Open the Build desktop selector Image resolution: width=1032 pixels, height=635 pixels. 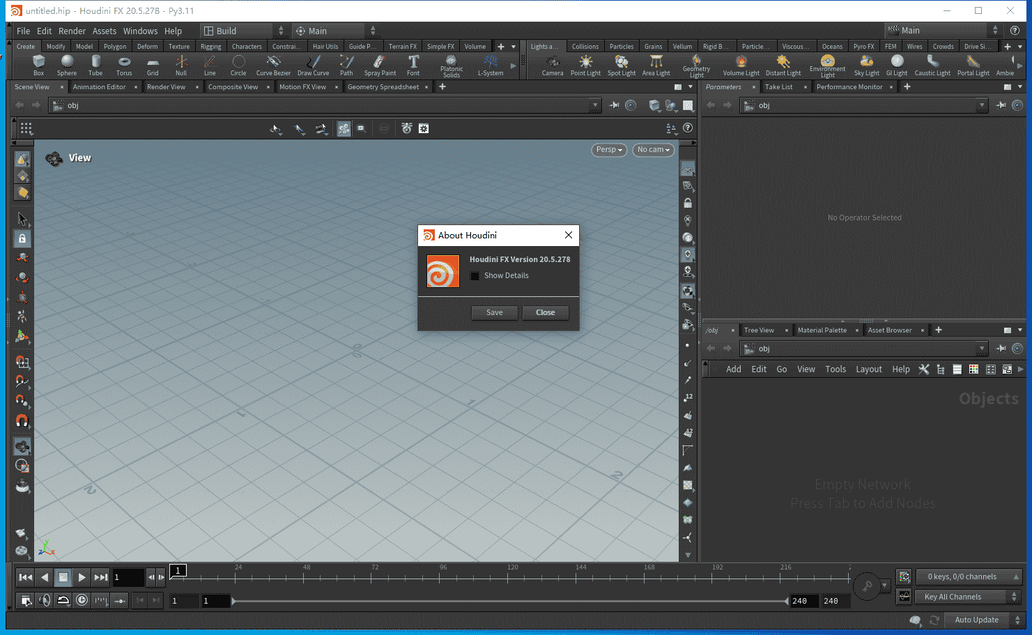[237, 31]
